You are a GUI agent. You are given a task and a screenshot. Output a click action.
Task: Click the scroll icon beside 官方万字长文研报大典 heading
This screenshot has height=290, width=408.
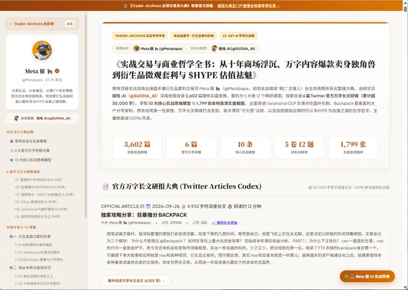pos(105,186)
